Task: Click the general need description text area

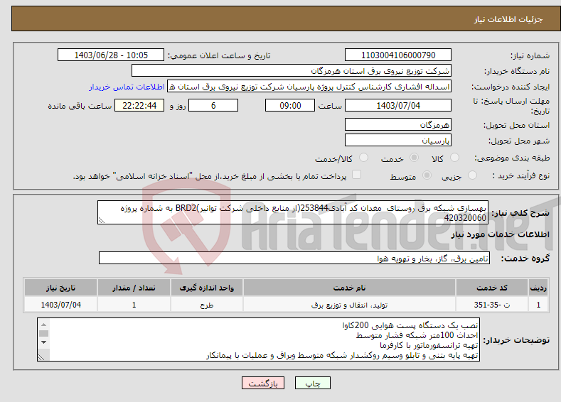Action: [x=293, y=212]
